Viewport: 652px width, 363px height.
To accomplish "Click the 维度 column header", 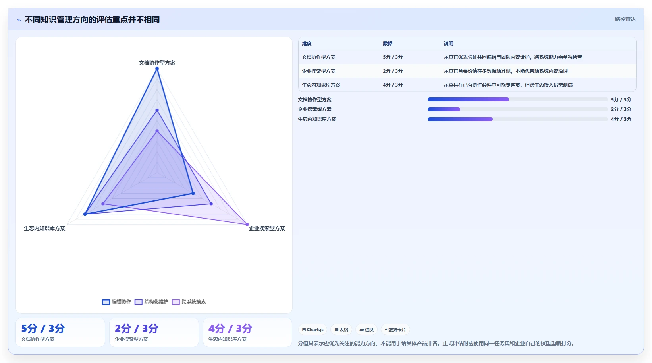I will coord(307,44).
